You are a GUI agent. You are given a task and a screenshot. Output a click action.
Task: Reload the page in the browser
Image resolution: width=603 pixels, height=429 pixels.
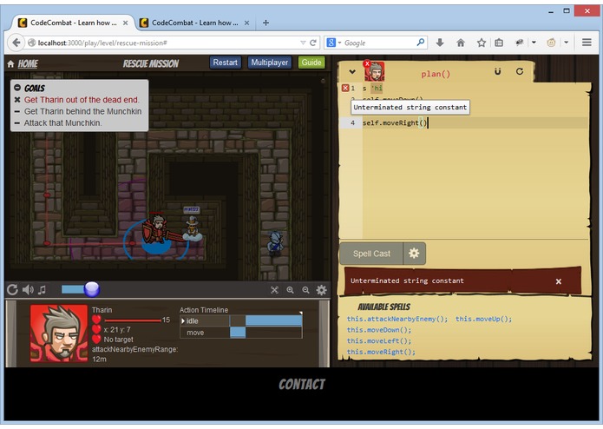coord(313,43)
